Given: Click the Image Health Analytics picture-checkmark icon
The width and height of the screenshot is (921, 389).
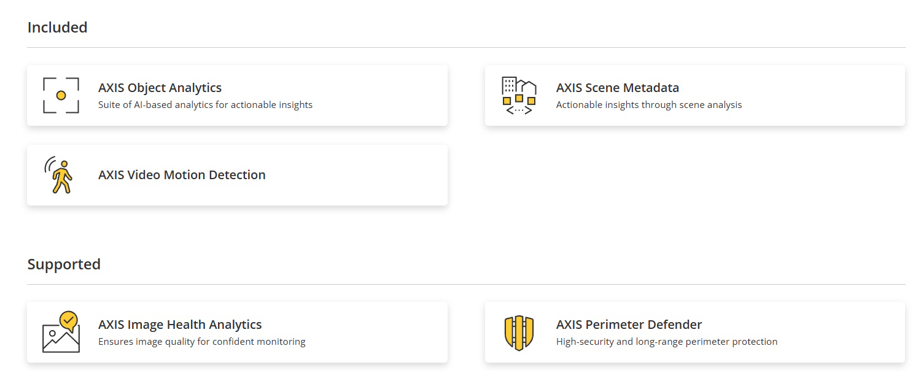Looking at the screenshot, I should pos(61,332).
